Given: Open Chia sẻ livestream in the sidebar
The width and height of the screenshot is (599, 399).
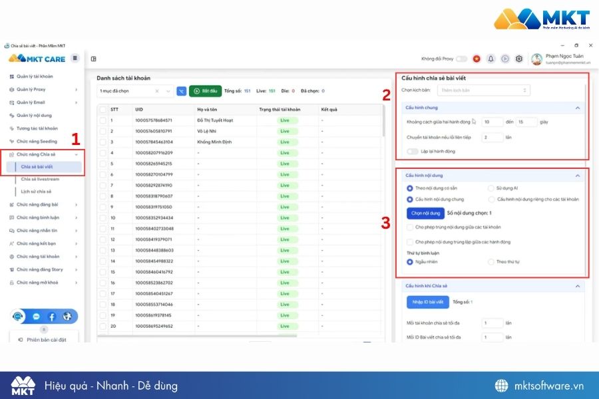Looking at the screenshot, I should click(x=40, y=179).
